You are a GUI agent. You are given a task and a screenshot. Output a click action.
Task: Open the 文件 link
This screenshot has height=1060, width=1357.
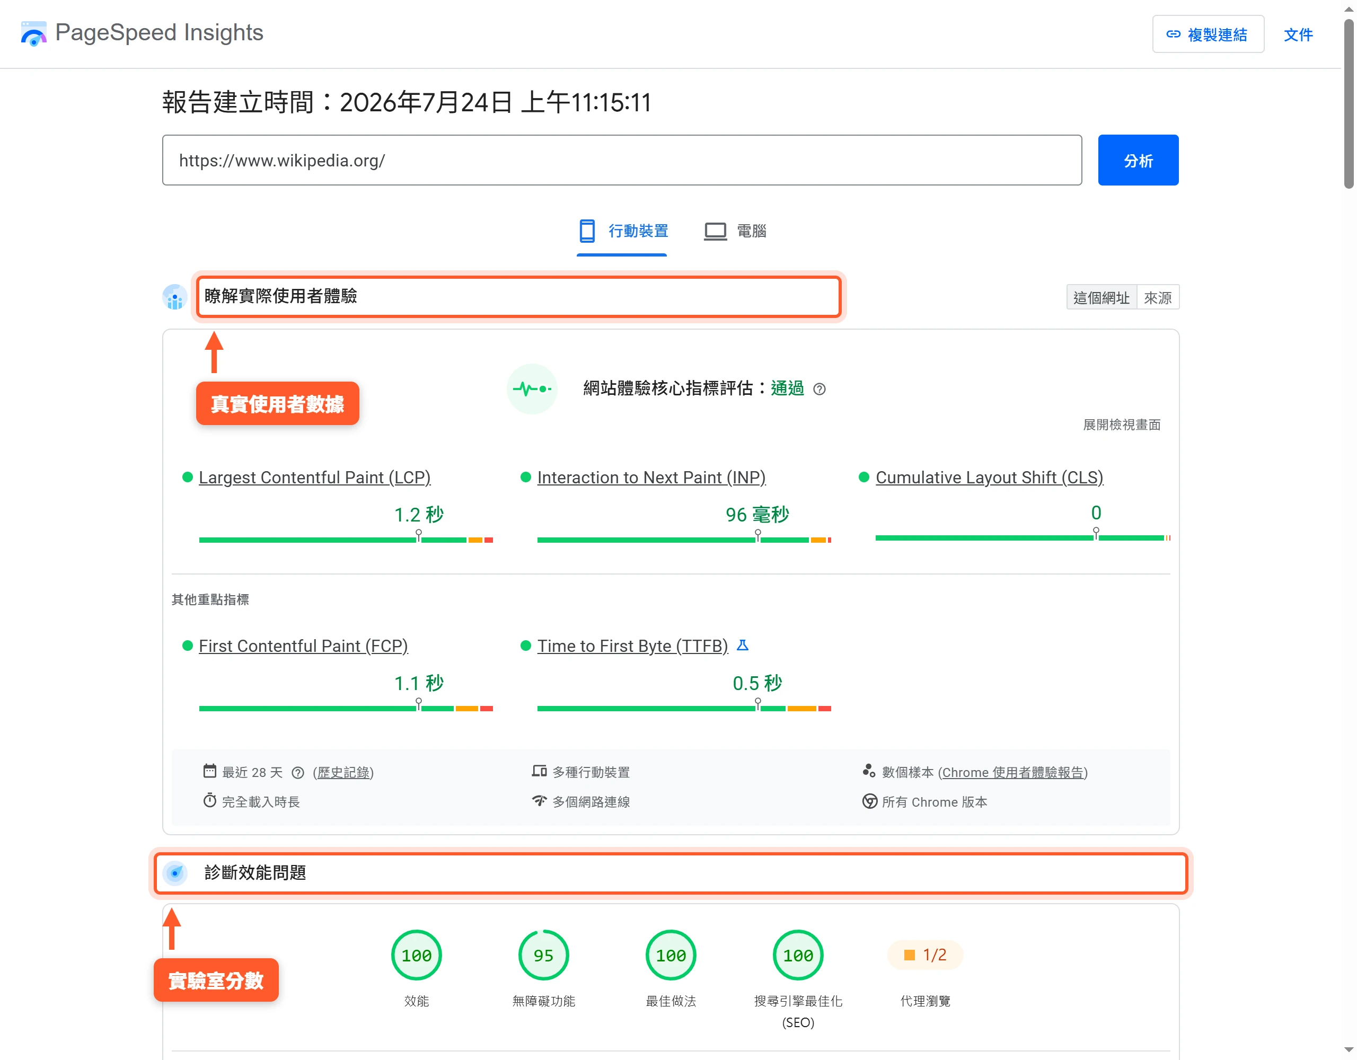(1298, 35)
